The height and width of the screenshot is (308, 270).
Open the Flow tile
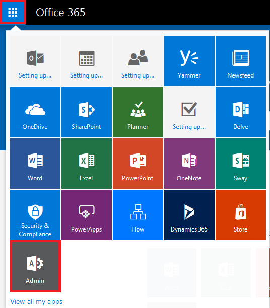click(138, 215)
